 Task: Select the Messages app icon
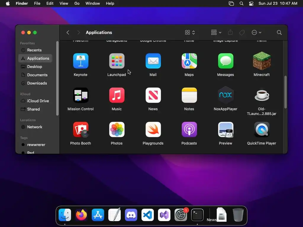[225, 61]
